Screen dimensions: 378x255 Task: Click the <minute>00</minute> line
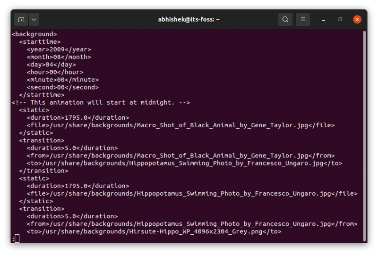(63, 80)
